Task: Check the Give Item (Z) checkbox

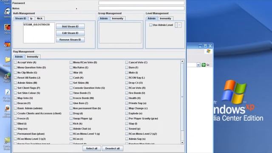Action: (x=71, y=103)
